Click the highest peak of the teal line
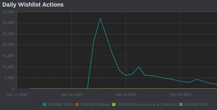This screenshot has width=217, height=110. tap(100, 18)
